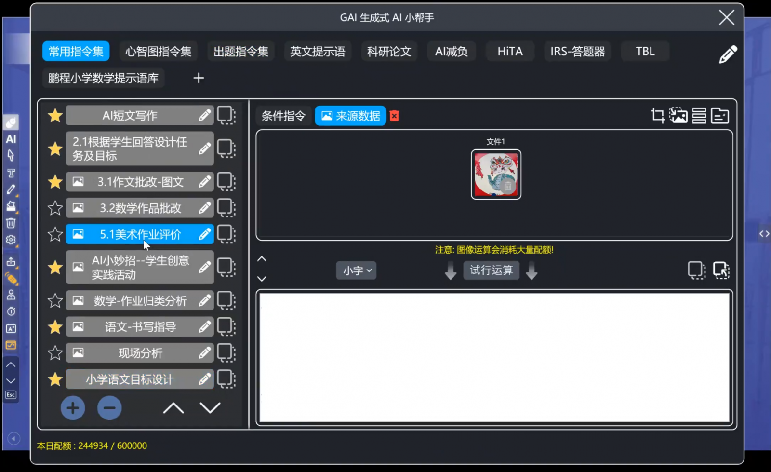771x472 pixels.
Task: Click the list lines icon in toolbar
Action: [699, 116]
